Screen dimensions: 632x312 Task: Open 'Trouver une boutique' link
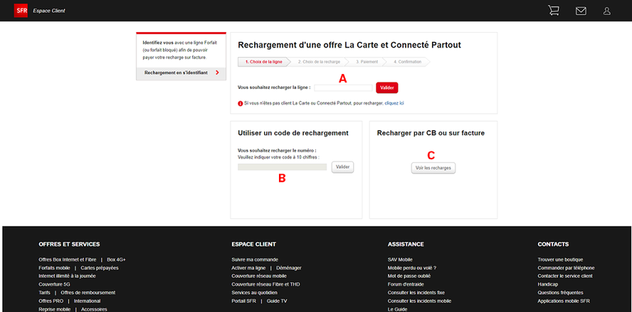click(560, 259)
